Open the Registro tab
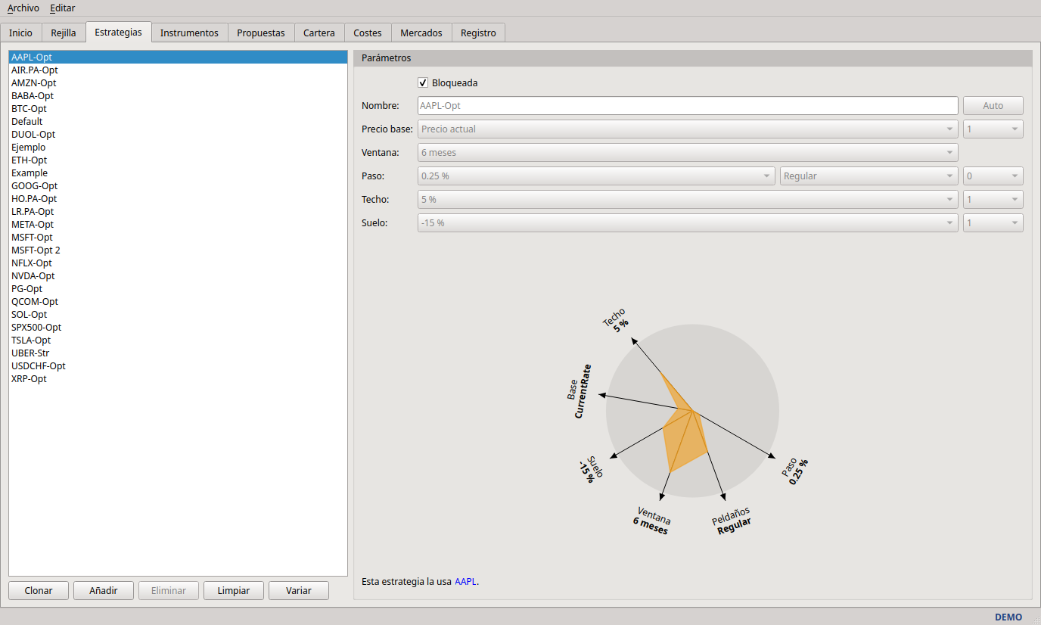 click(478, 33)
